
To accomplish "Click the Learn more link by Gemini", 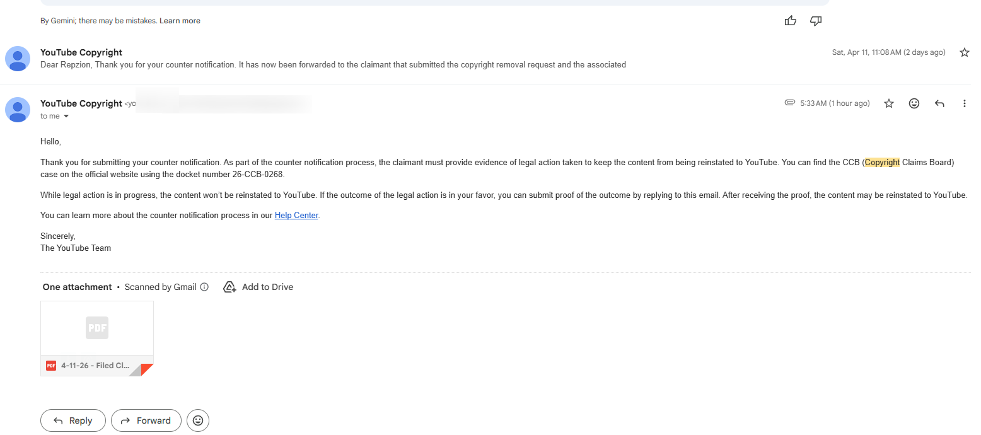I will pyautogui.click(x=180, y=21).
